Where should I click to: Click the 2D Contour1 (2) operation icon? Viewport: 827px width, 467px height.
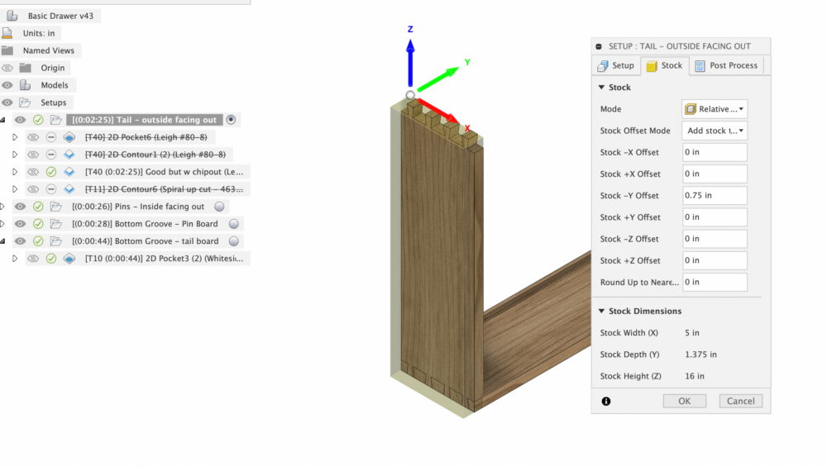pyautogui.click(x=69, y=155)
